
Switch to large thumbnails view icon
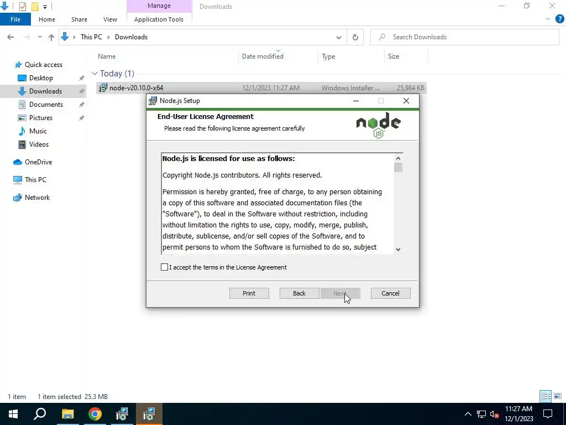(x=558, y=396)
